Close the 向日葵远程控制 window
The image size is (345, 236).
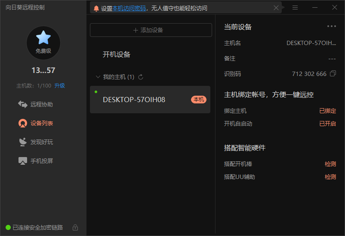(335, 7)
